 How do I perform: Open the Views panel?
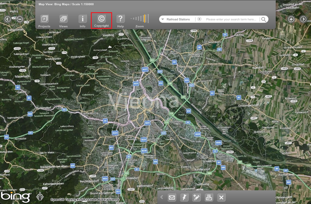tap(63, 21)
